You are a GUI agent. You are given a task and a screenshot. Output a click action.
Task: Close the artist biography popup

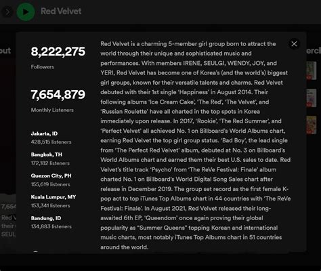coord(294,44)
